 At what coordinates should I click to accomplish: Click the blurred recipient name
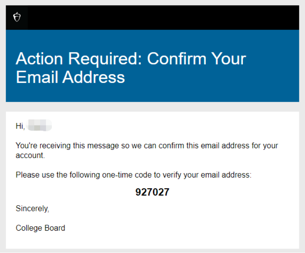tap(40, 126)
